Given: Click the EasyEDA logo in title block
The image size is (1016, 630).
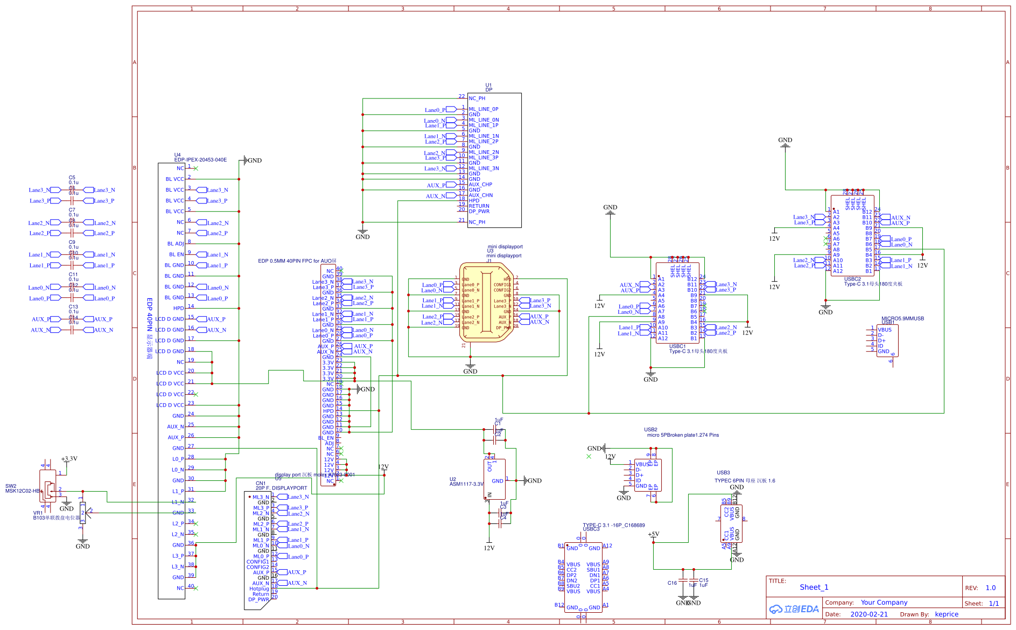Looking at the screenshot, I should click(x=794, y=609).
